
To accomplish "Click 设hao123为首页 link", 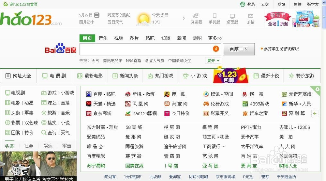I will click(x=21, y=4).
